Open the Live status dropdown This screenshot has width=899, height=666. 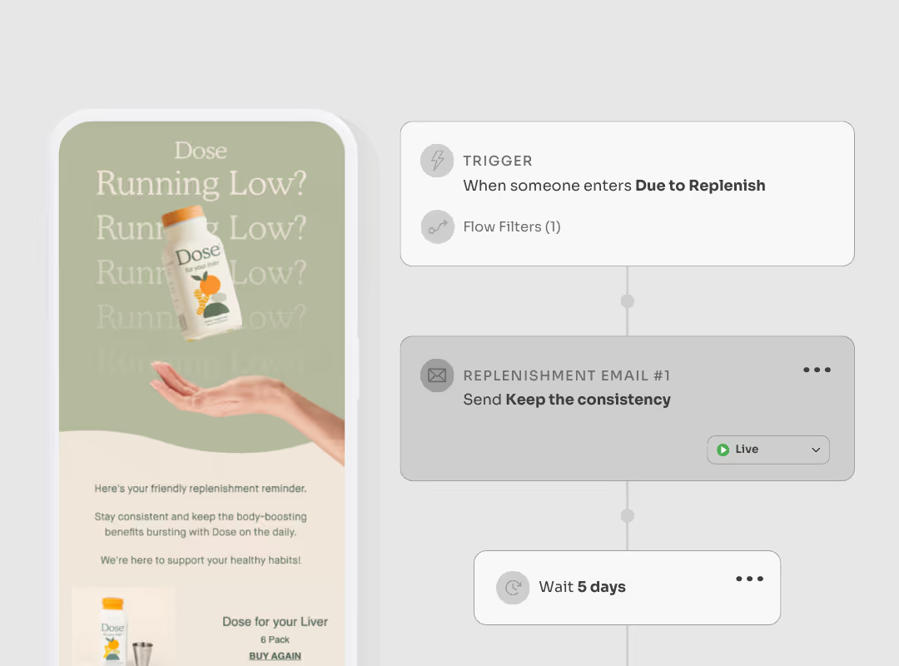pyautogui.click(x=768, y=450)
